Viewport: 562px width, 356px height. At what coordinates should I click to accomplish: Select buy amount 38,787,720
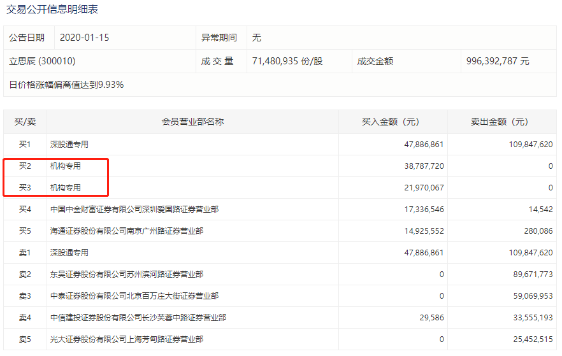tap(424, 166)
